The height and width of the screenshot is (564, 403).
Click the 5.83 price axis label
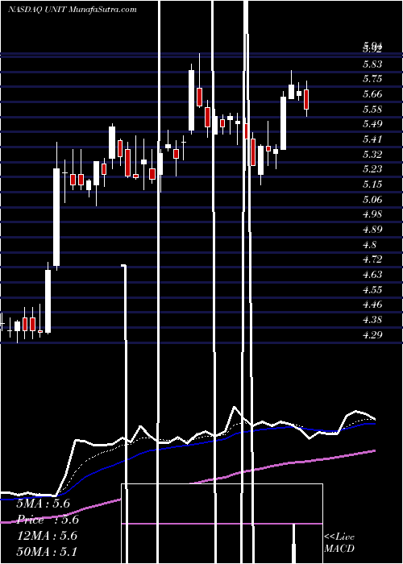(x=372, y=64)
